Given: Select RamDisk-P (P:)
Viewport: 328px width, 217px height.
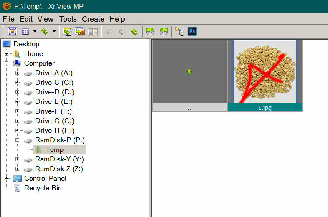Looking at the screenshot, I should tap(60, 140).
